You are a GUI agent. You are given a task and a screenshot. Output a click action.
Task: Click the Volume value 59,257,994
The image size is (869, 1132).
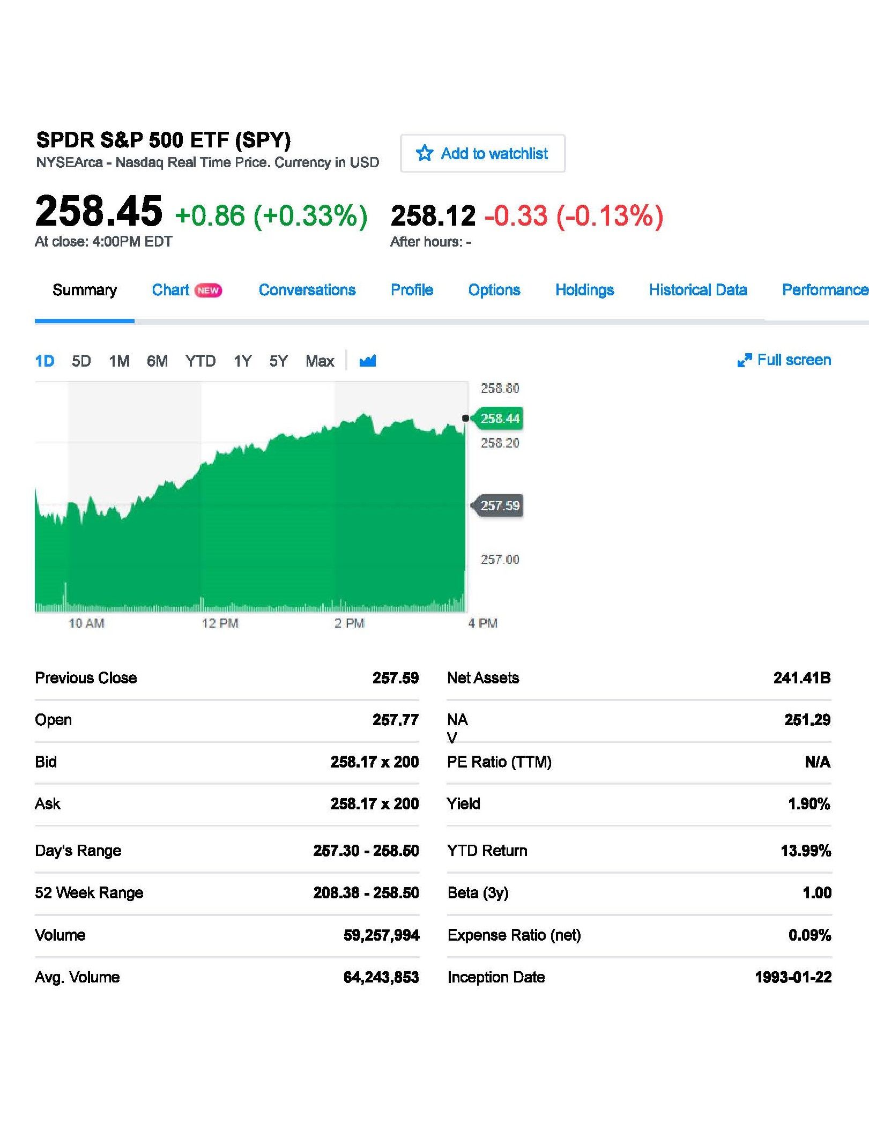pos(381,935)
